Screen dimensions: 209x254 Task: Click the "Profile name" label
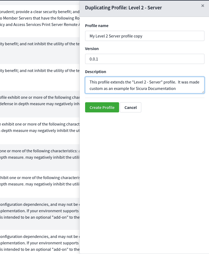[x=97, y=26]
